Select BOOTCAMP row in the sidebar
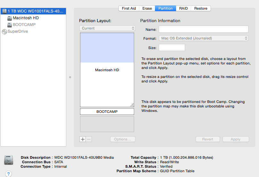 point(33,25)
